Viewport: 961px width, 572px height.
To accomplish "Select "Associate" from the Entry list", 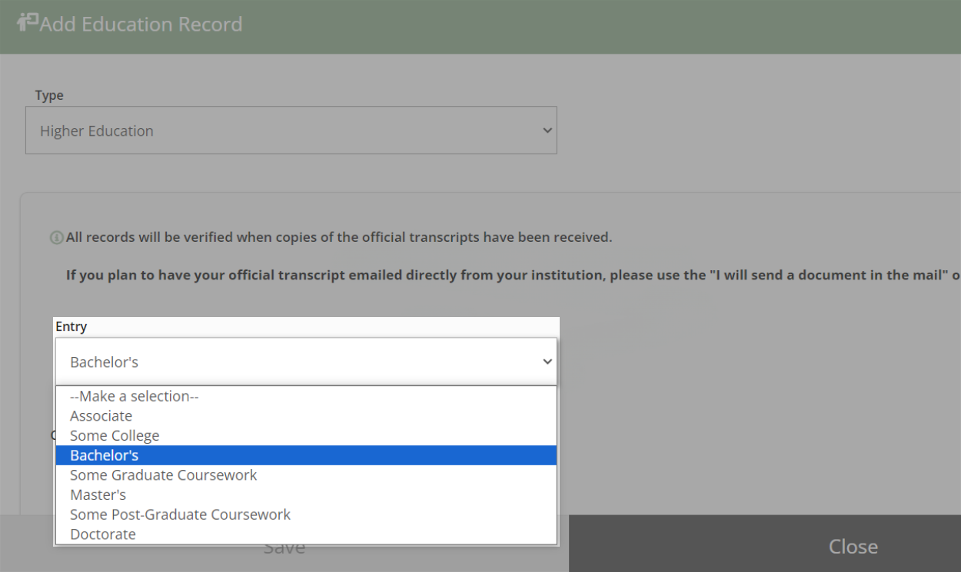I will (x=101, y=415).
